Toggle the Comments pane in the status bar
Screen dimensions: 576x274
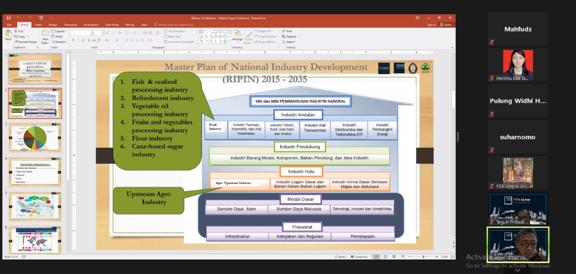[359, 257]
